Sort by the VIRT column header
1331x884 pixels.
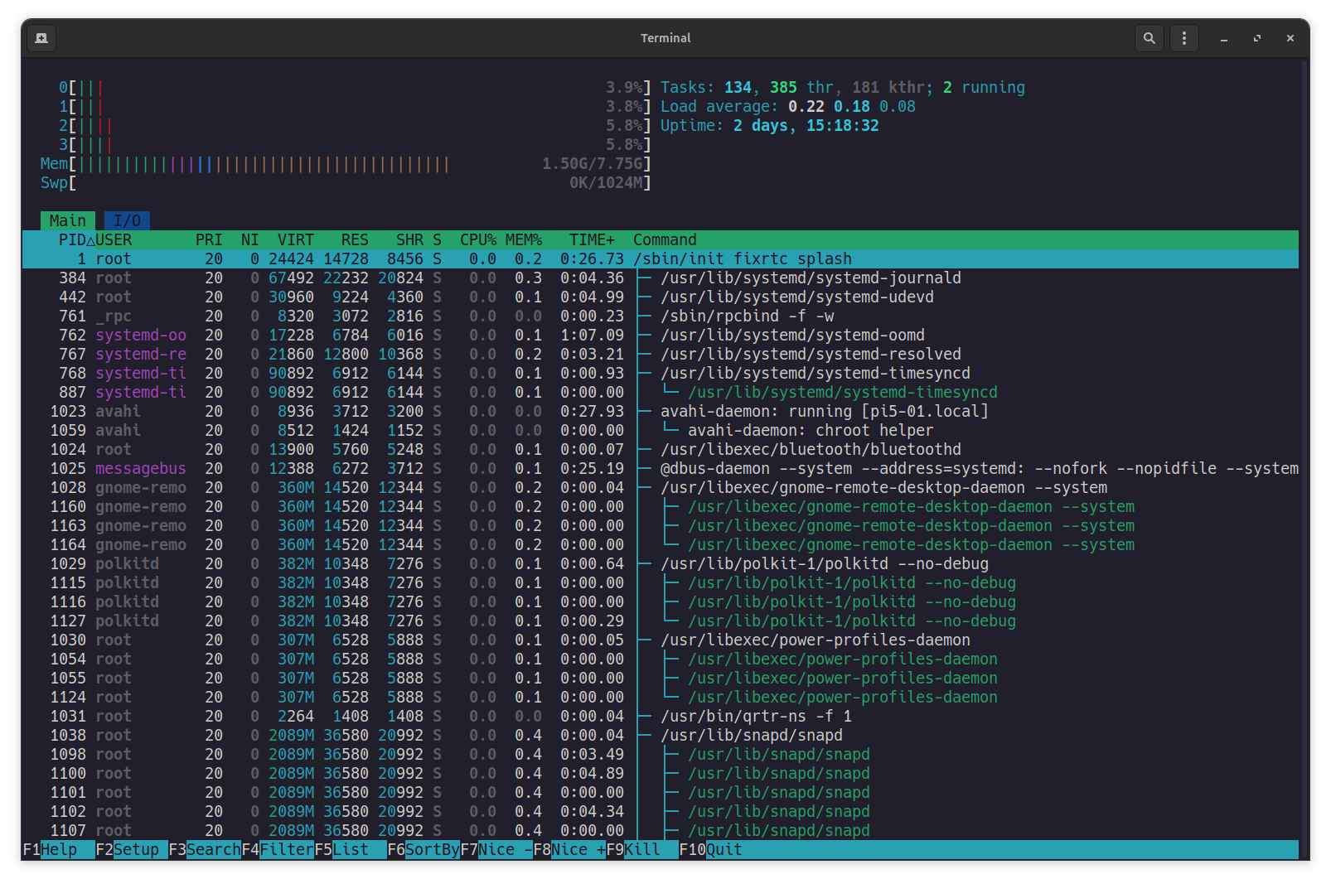point(296,239)
